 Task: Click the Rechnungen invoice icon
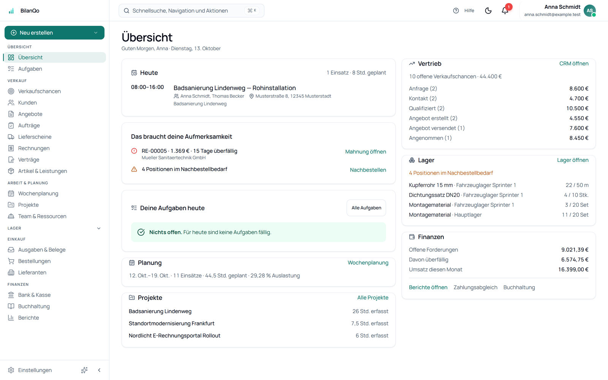[11, 148]
